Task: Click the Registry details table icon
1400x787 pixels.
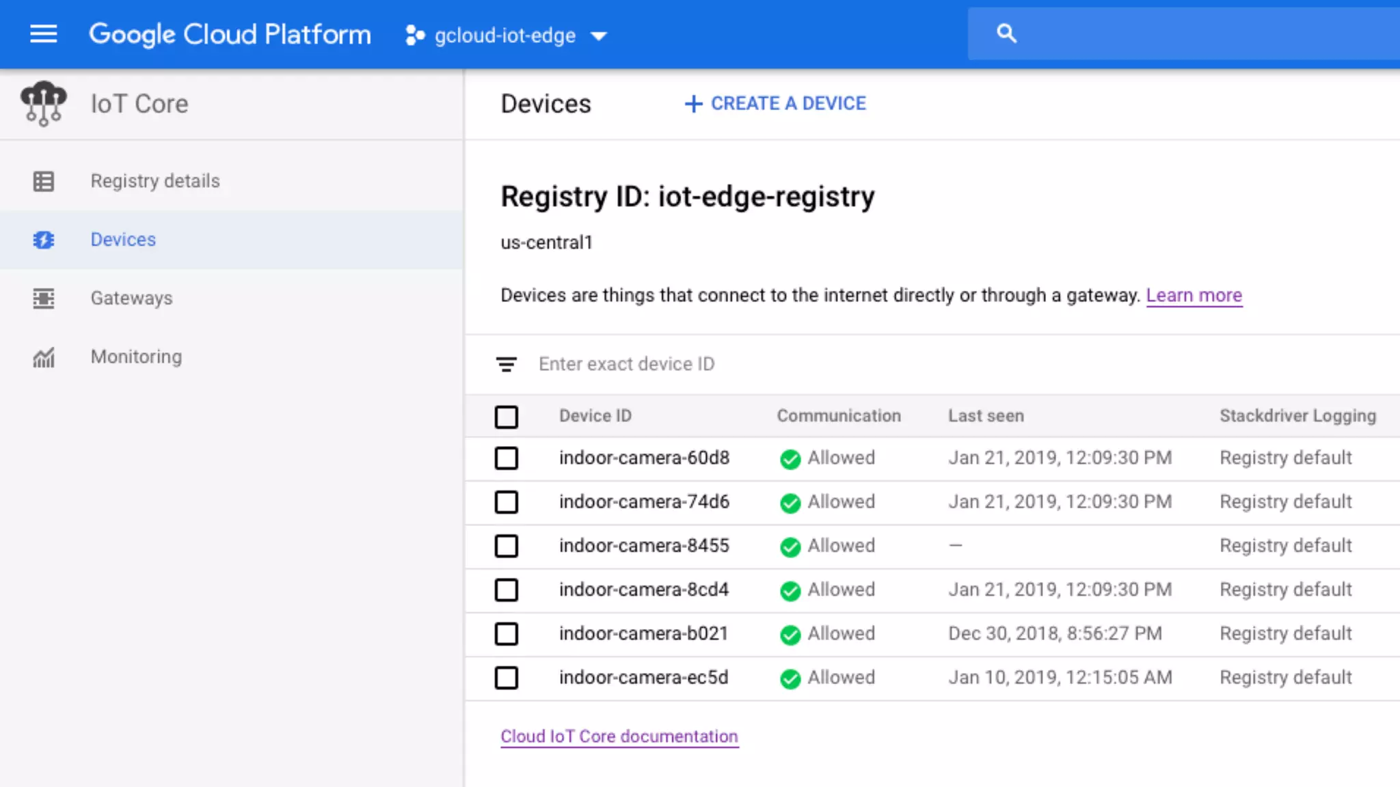Action: (43, 181)
